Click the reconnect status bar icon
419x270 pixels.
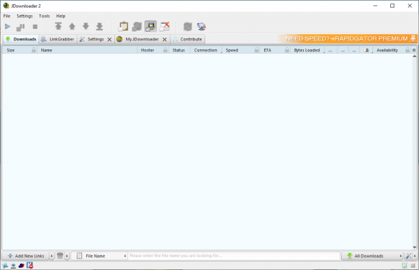coord(5,265)
